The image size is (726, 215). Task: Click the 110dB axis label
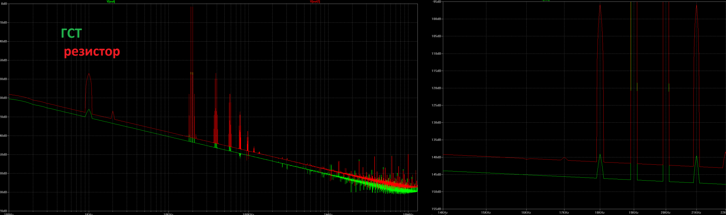click(x=437, y=54)
